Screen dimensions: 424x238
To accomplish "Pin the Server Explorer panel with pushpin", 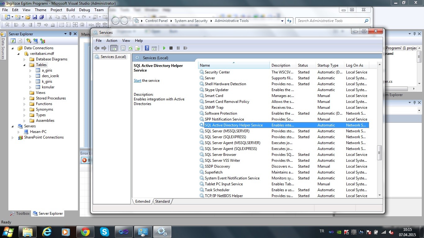I will click(x=70, y=34).
